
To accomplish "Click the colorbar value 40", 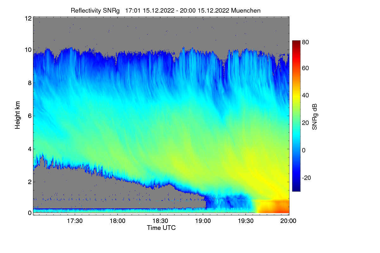I will coord(305,95).
